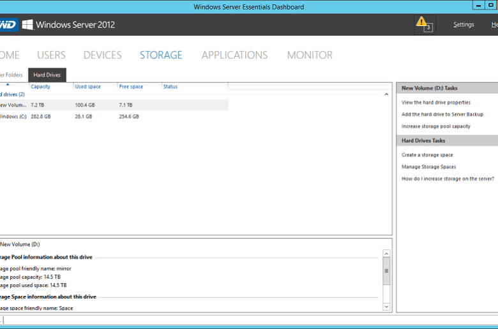Select the STORAGE section
Image resolution: width=498 pixels, height=329 pixels.
click(161, 55)
